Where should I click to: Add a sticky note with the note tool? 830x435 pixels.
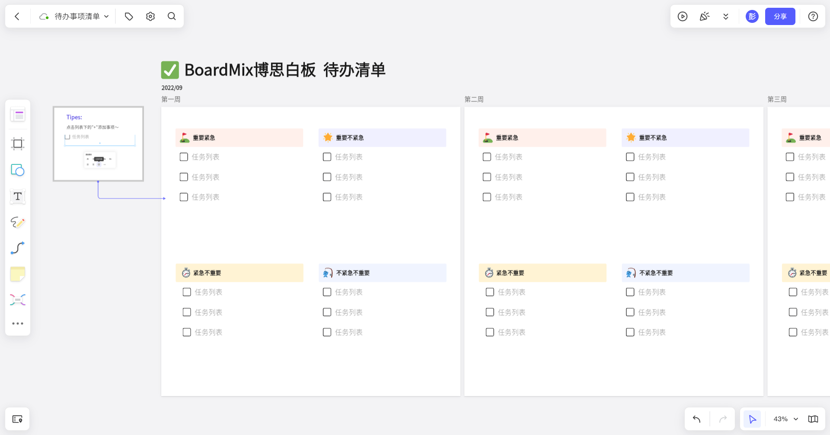pos(18,273)
